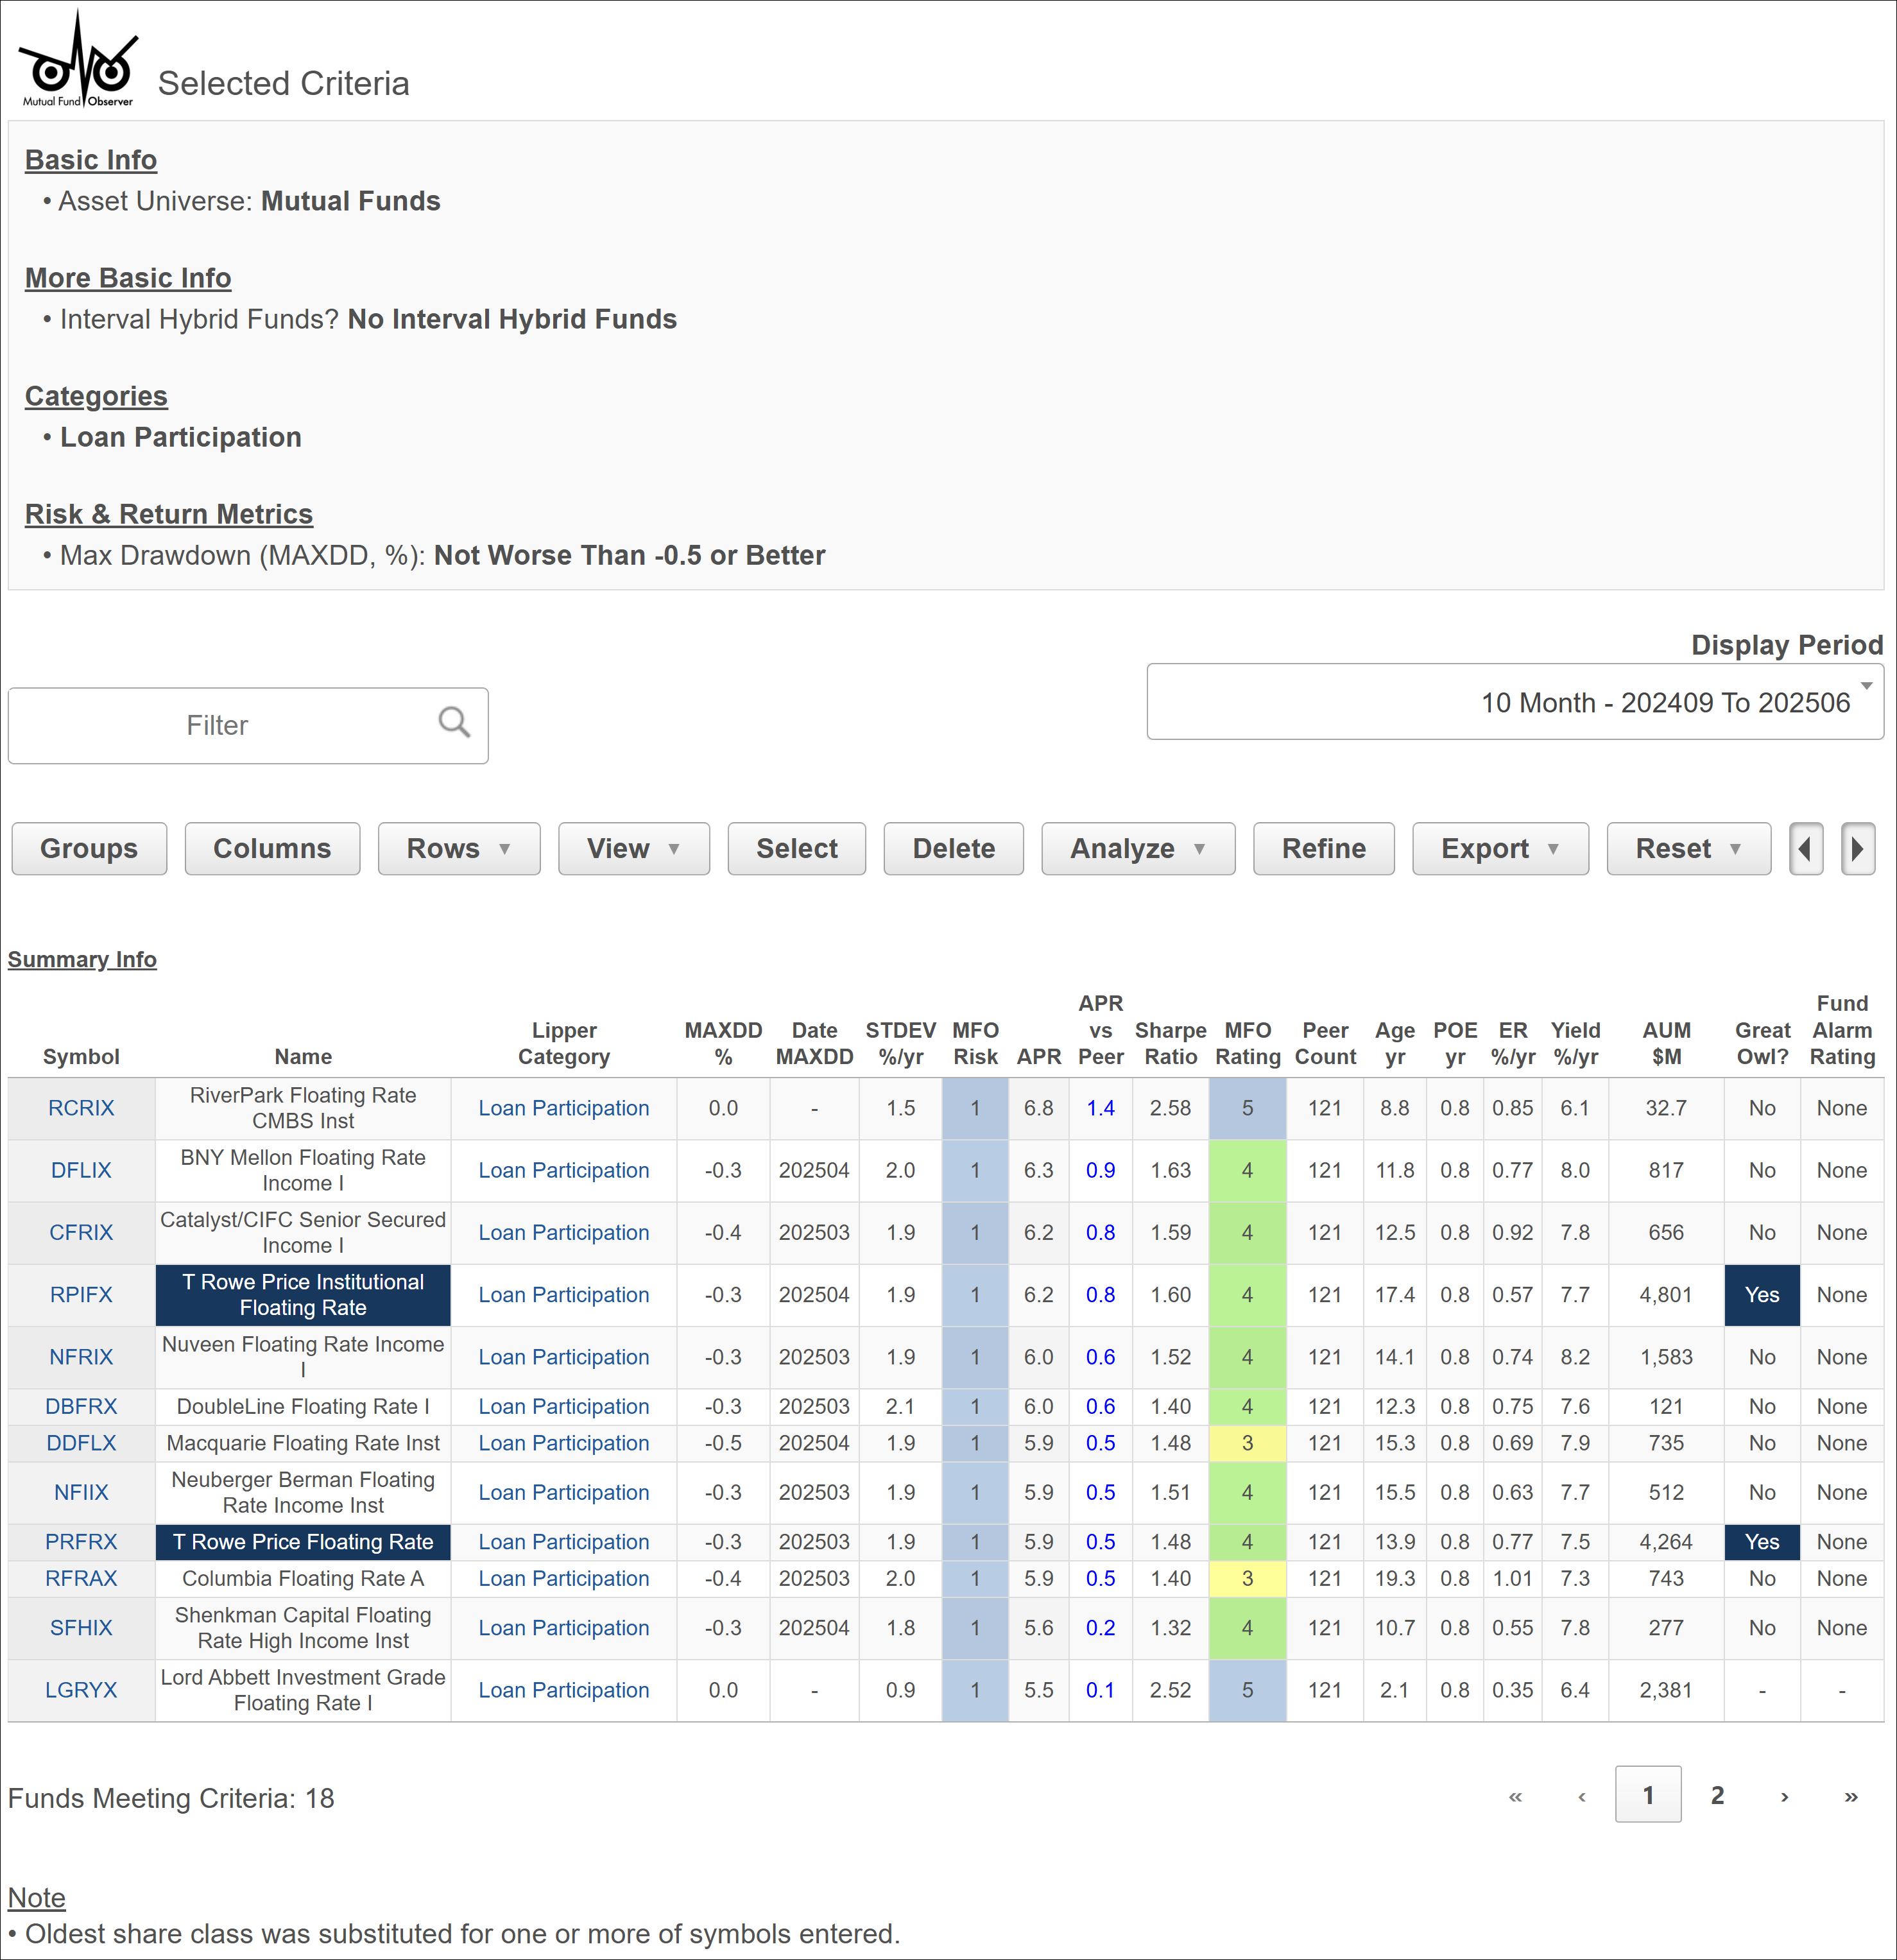Viewport: 1897px width, 1960px height.
Task: Open the CFRIX symbol link
Action: pyautogui.click(x=81, y=1233)
